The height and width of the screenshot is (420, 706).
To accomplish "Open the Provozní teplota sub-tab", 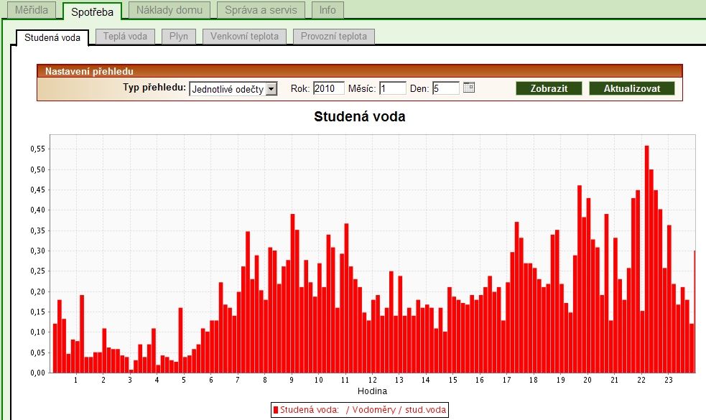I will coord(334,36).
